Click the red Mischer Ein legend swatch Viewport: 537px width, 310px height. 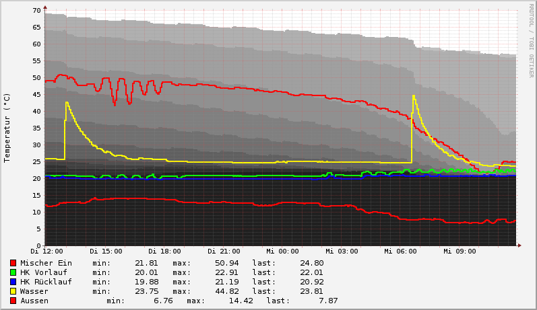click(13, 263)
